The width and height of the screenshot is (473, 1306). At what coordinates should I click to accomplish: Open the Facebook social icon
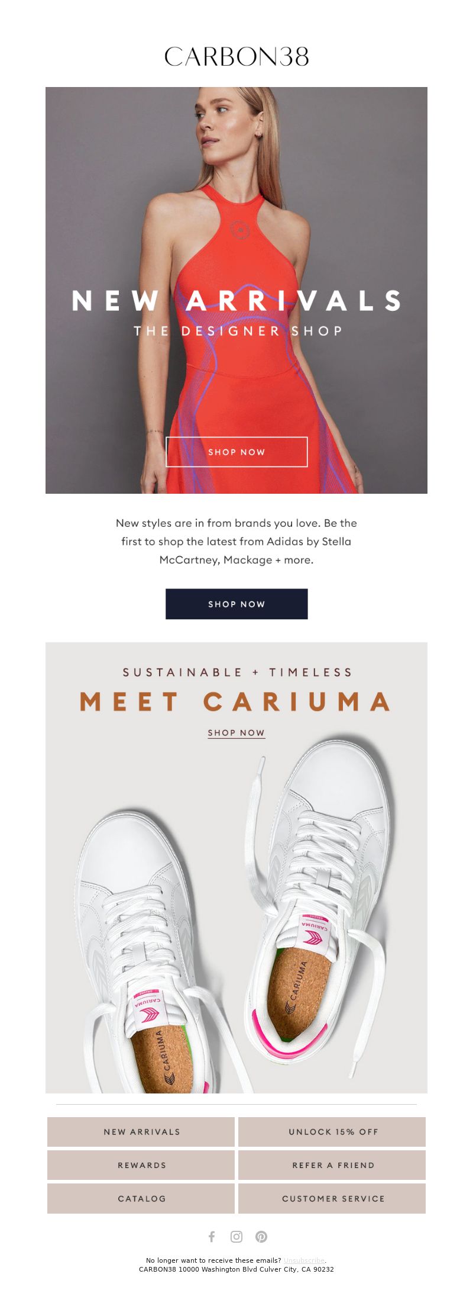pyautogui.click(x=212, y=1236)
